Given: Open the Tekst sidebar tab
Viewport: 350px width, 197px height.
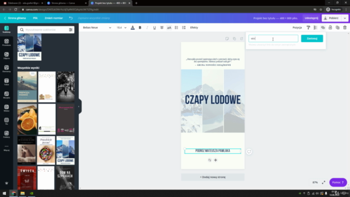Looking at the screenshot, I should point(7,82).
